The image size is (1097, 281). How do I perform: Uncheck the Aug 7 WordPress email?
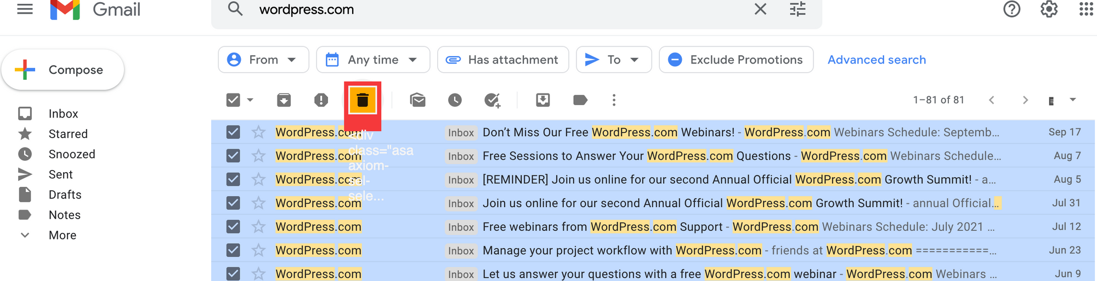click(233, 156)
